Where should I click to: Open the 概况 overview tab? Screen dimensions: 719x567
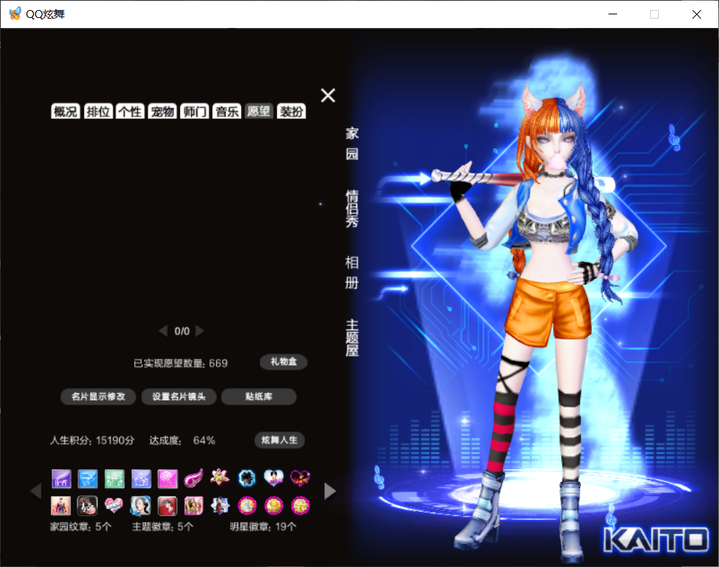65,111
